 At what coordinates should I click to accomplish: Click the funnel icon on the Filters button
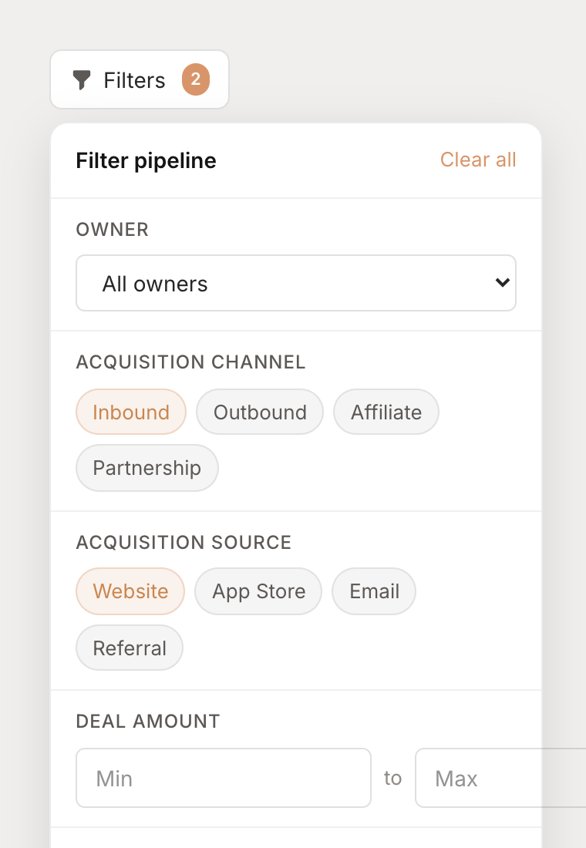(81, 79)
